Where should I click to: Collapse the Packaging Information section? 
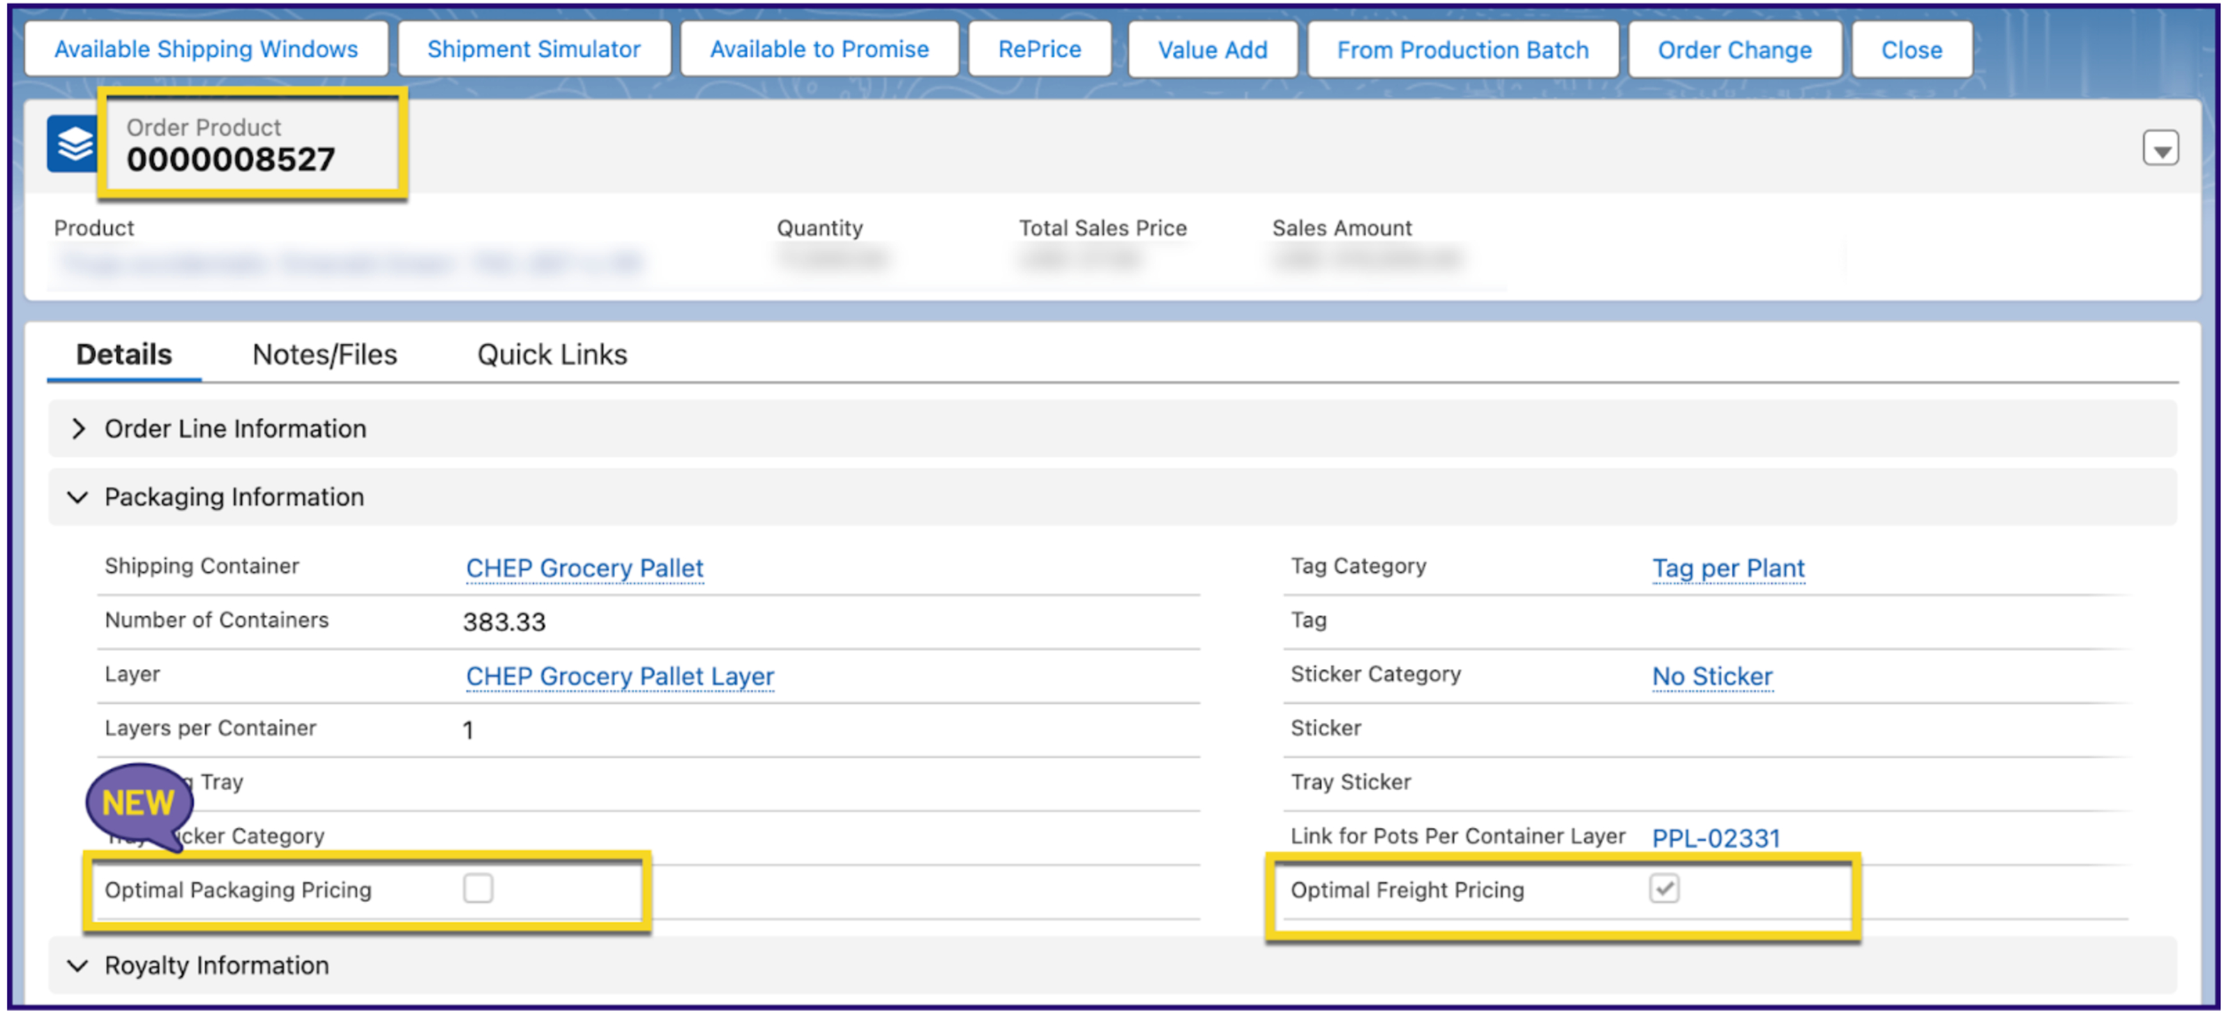click(1112, 497)
